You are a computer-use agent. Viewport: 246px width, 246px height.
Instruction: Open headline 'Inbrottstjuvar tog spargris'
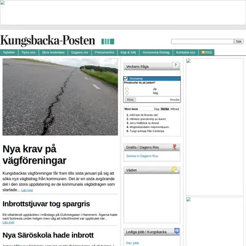pyautogui.click(x=46, y=204)
